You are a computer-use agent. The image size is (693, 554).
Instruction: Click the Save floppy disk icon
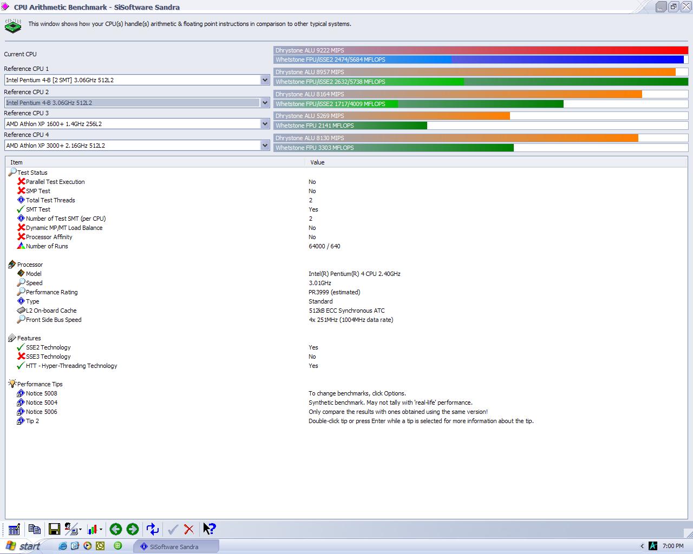(54, 529)
